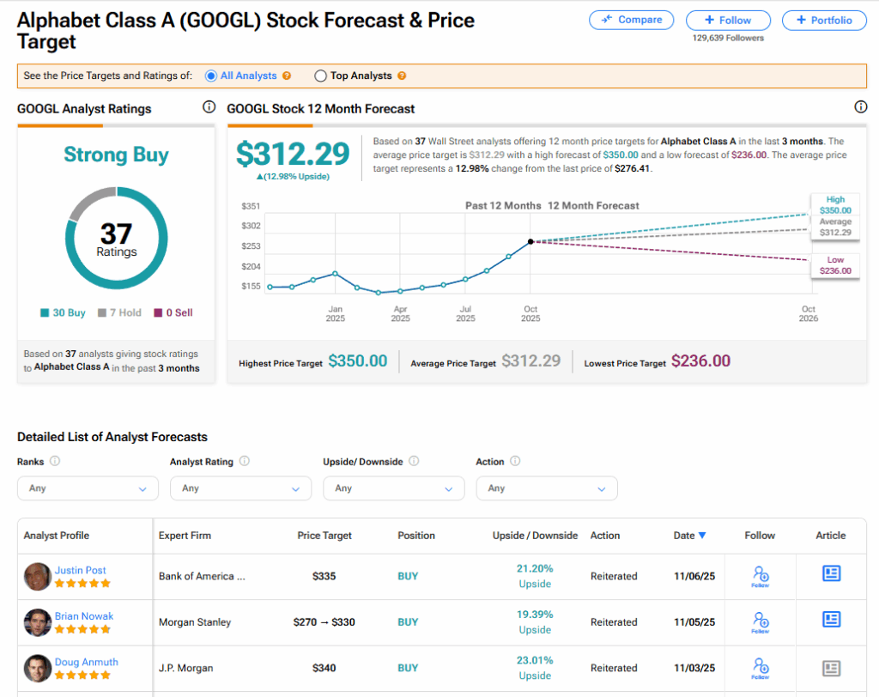Viewport: 879px width, 697px height.
Task: Click the teal Buy legend swatch
Action: pos(44,313)
